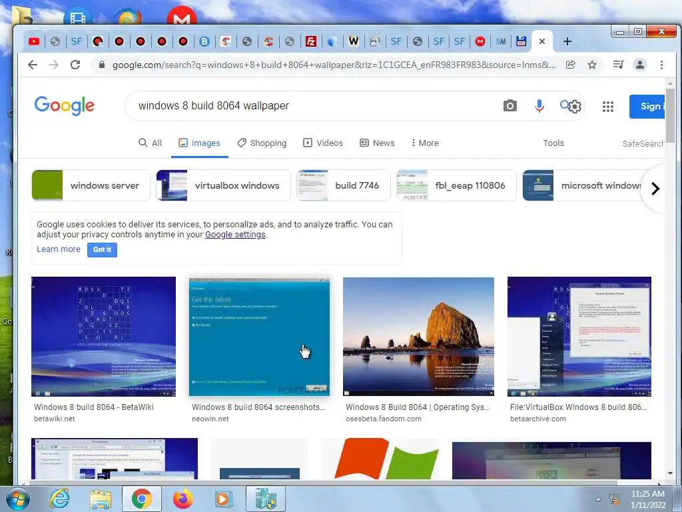Dismiss cookie notice with Got it
The height and width of the screenshot is (512, 682).
tap(102, 249)
